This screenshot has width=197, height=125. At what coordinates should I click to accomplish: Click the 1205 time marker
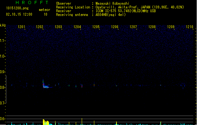pos(96,27)
